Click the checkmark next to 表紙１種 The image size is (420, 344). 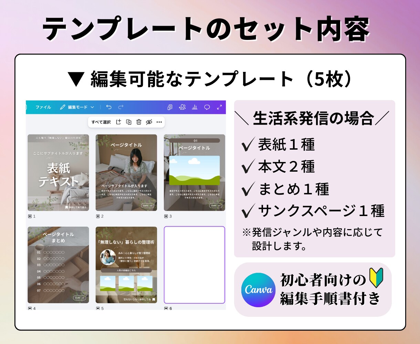click(248, 145)
